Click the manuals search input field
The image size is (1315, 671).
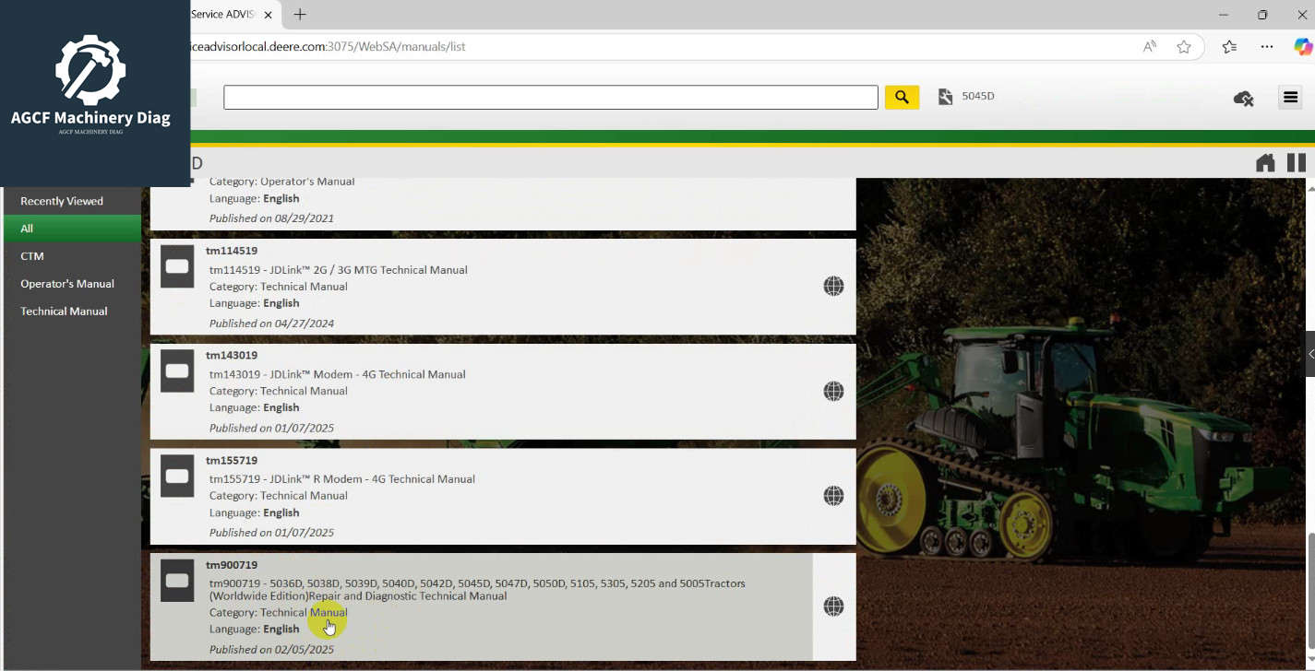tap(551, 97)
